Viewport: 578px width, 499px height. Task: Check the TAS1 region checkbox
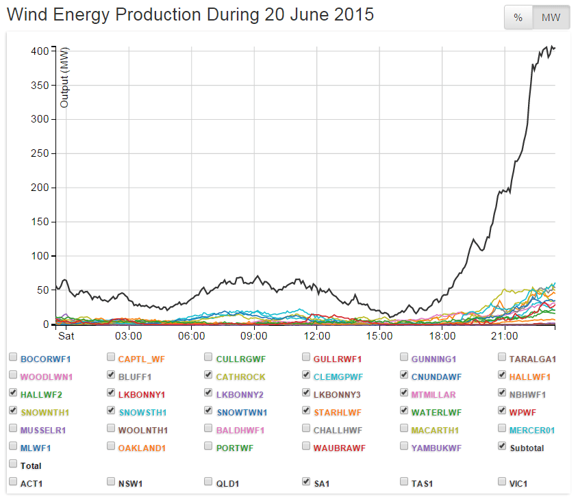405,482
